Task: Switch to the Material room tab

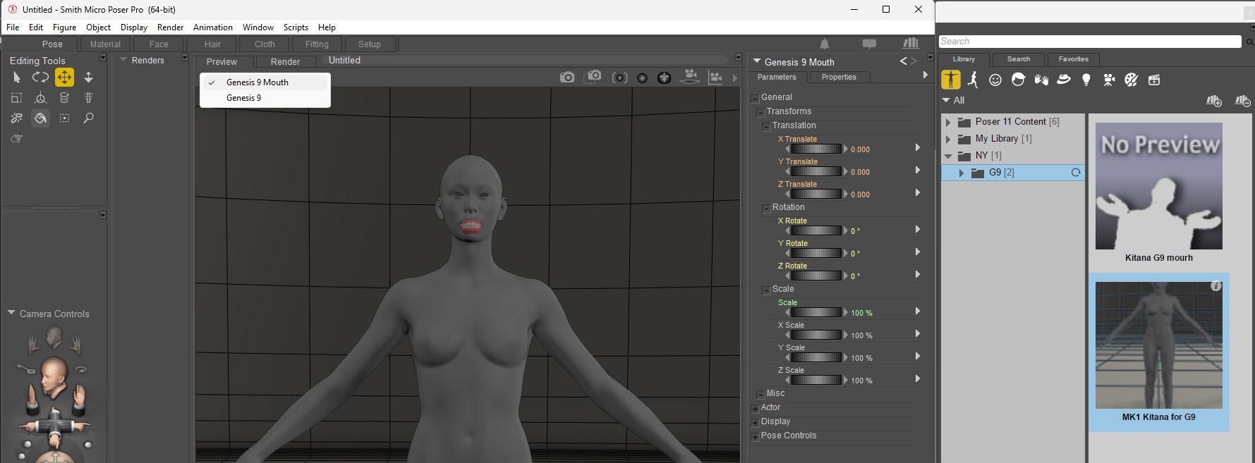Action: click(105, 44)
